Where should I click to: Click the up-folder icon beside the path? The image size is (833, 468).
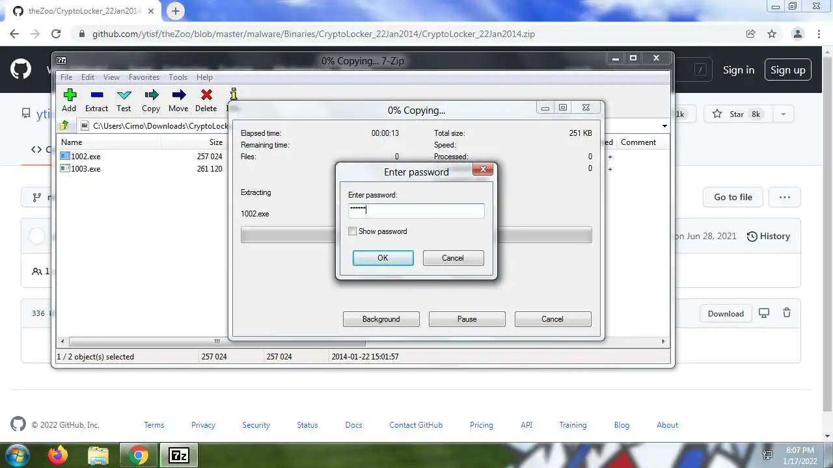64,125
